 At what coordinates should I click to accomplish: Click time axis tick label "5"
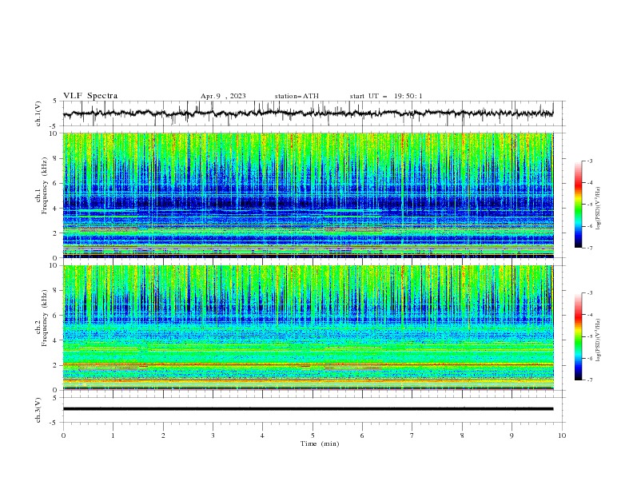(x=313, y=435)
